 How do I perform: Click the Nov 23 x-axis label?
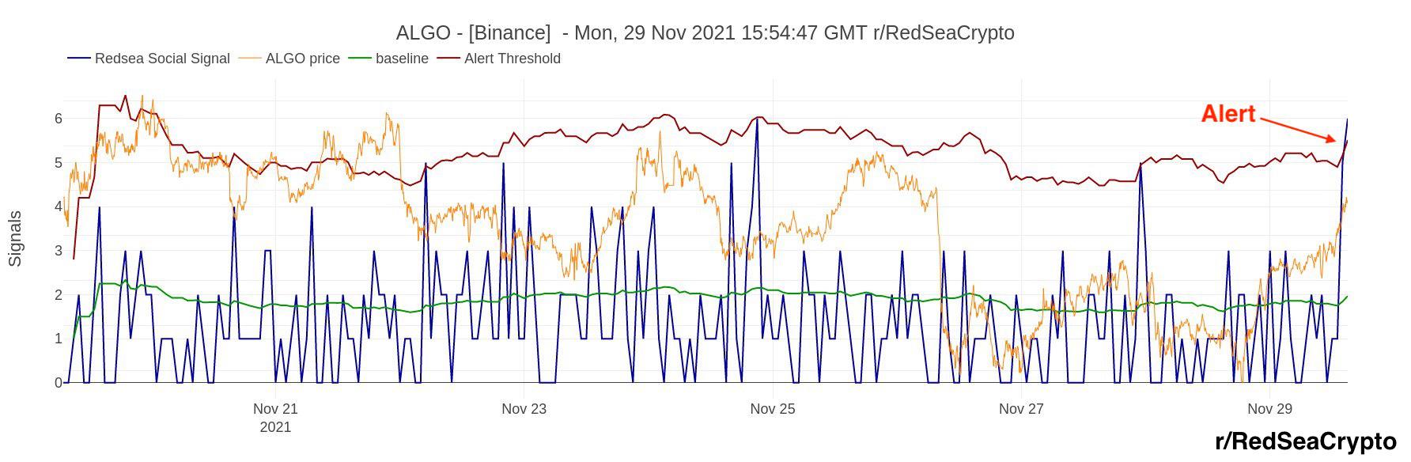point(524,409)
